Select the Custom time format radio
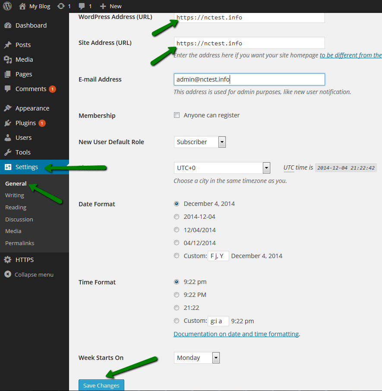 (177, 321)
